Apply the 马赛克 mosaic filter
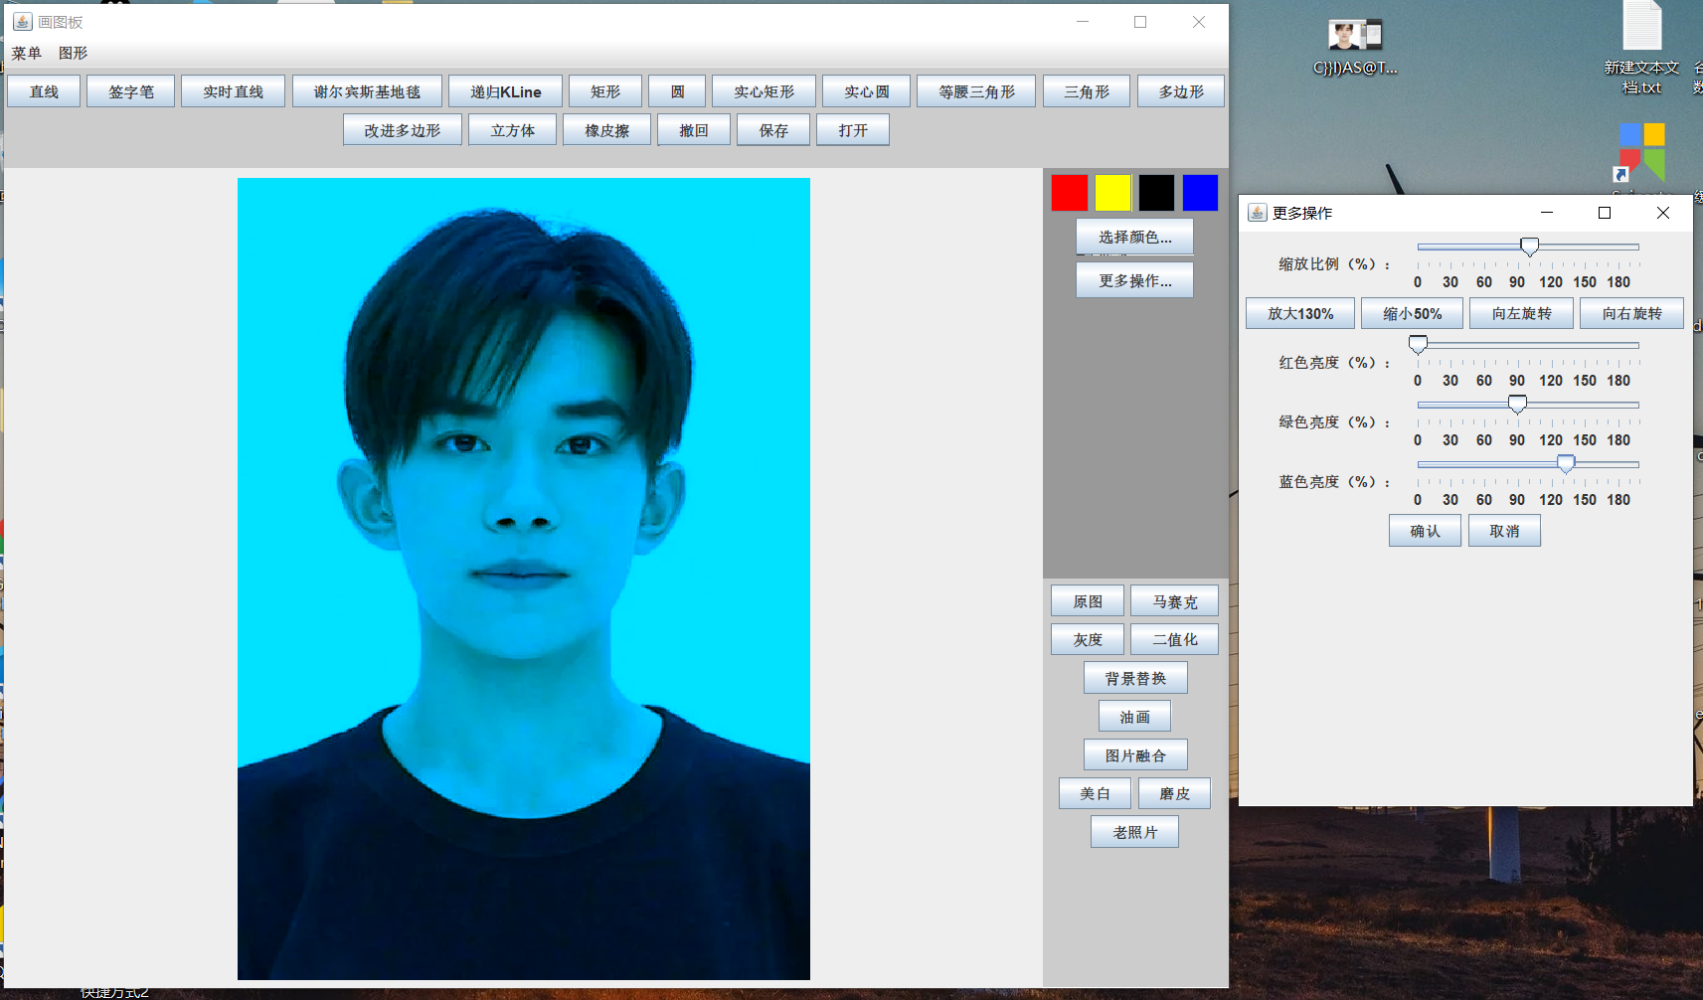This screenshot has width=1703, height=1000. (x=1175, y=601)
